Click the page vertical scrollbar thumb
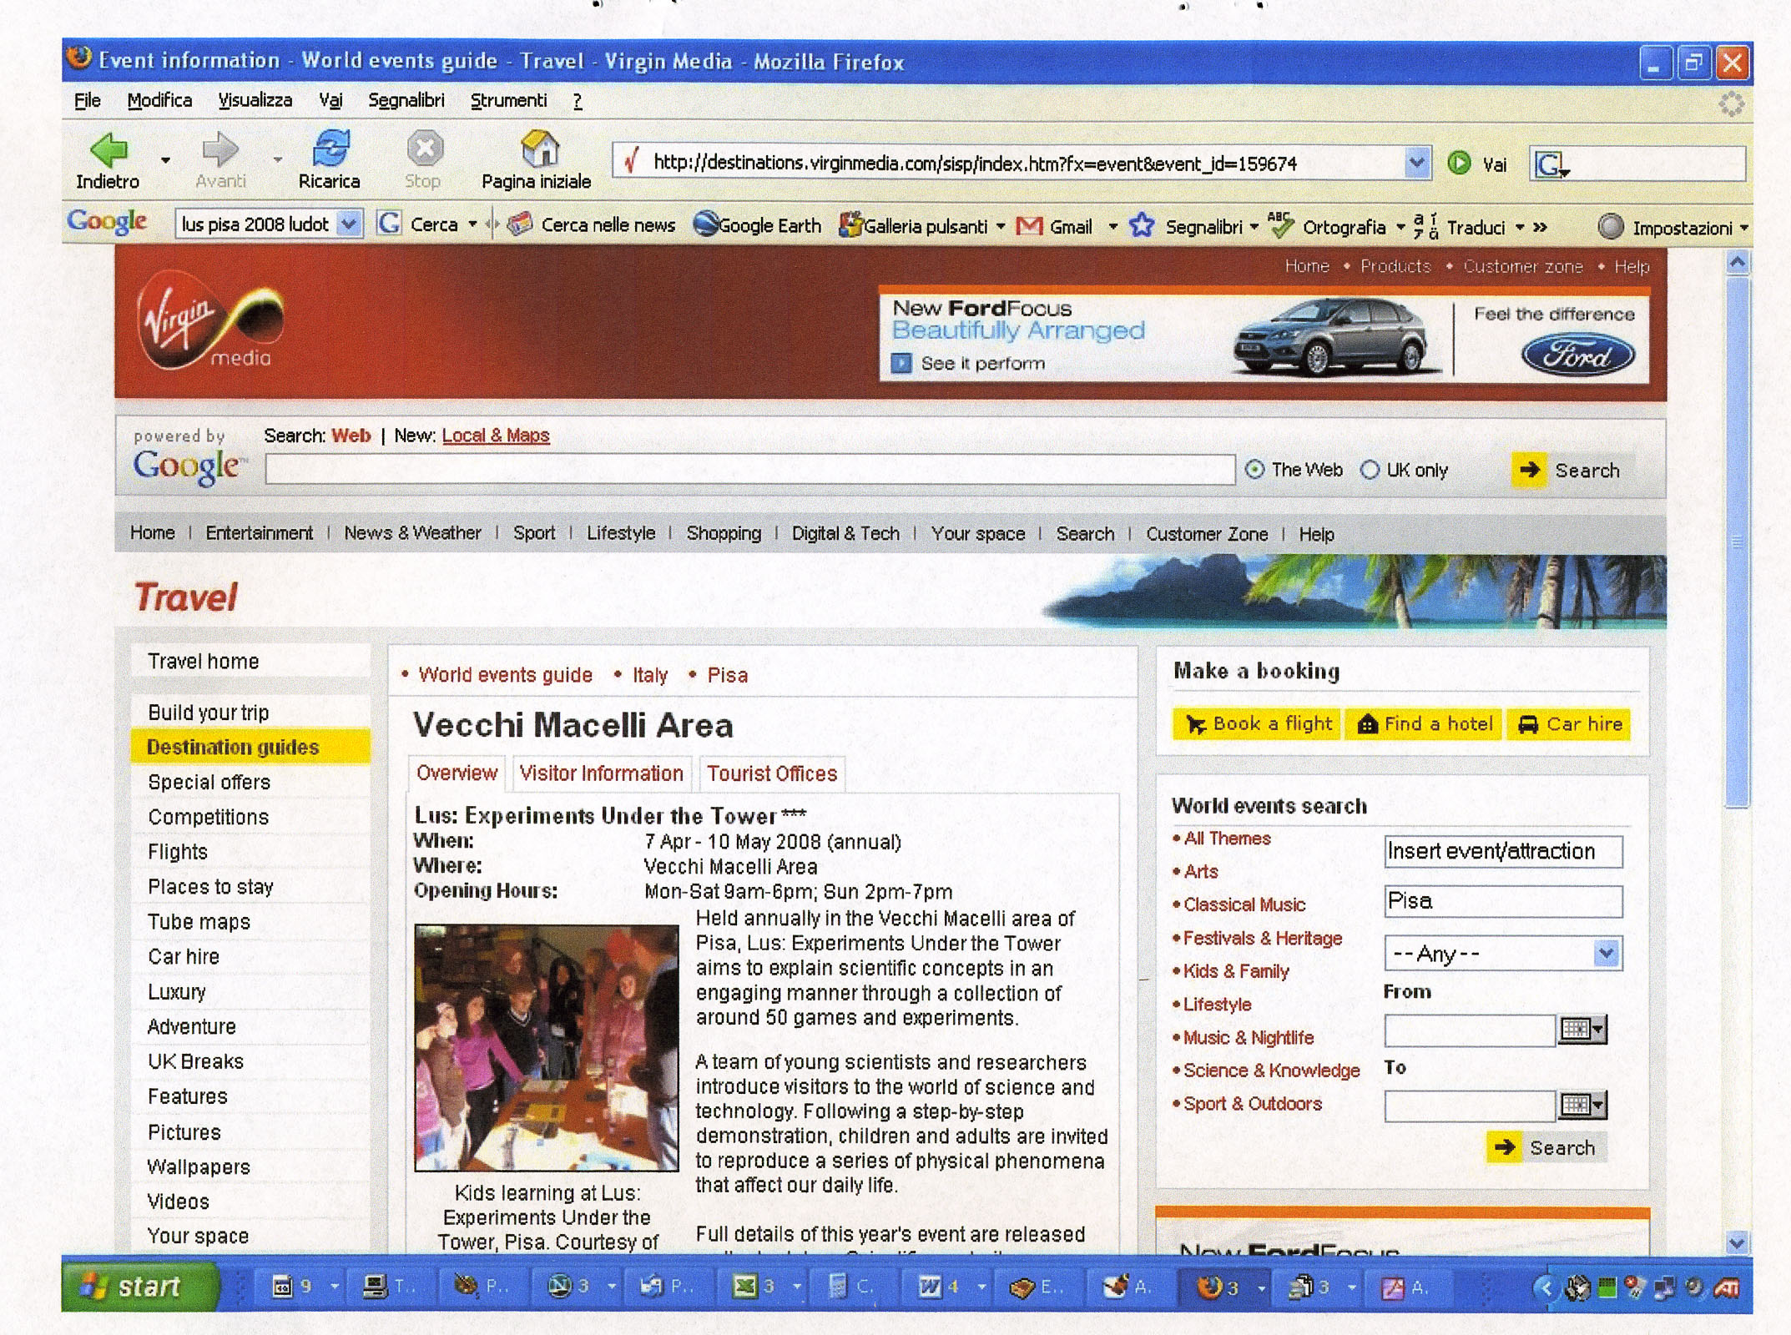This screenshot has width=1791, height=1335. tap(1737, 542)
